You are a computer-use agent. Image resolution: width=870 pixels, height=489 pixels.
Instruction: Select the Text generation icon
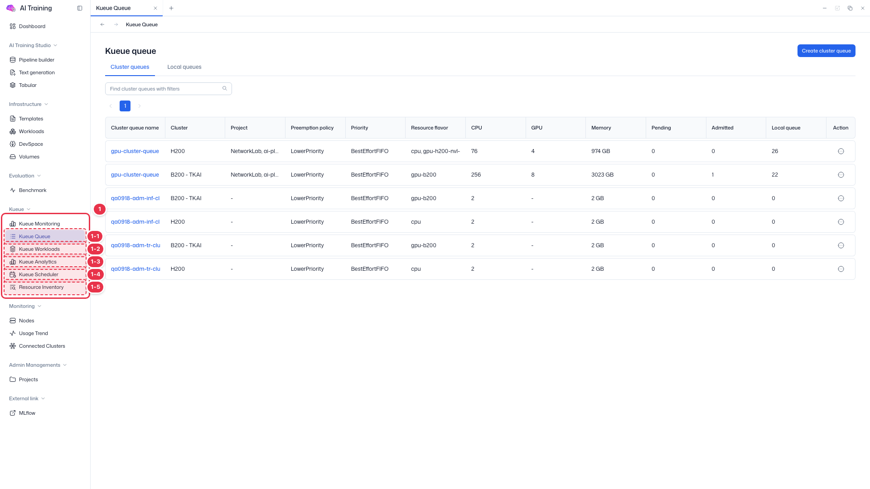click(13, 72)
